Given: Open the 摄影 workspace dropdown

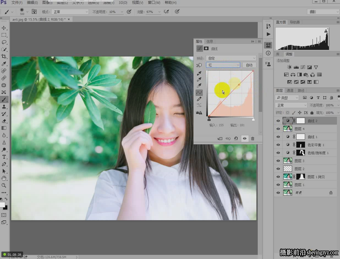Looking at the screenshot, I should [x=323, y=12].
